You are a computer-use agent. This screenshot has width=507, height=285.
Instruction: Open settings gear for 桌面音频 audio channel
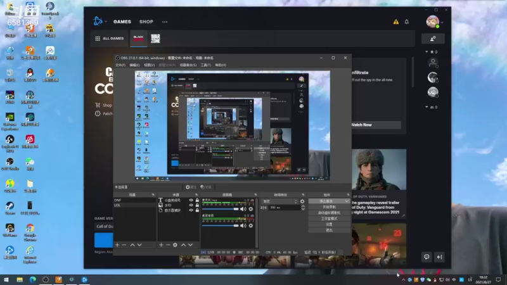[x=251, y=225]
